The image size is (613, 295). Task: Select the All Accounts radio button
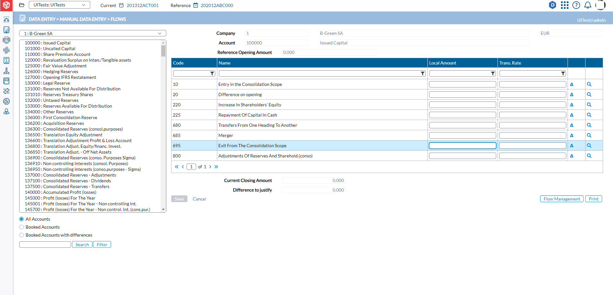click(21, 219)
